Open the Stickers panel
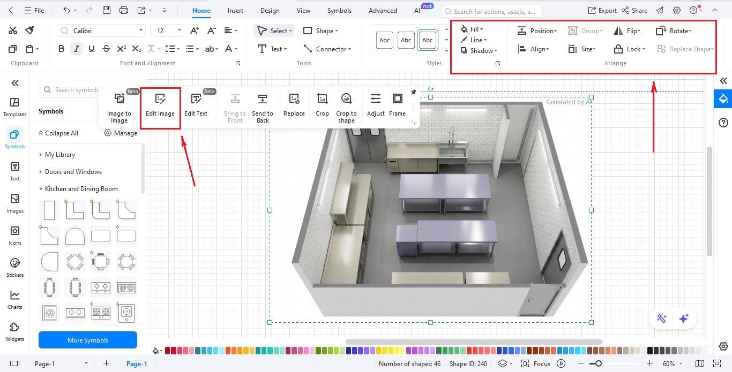Viewport: 732px width, 372px height. (x=14, y=267)
